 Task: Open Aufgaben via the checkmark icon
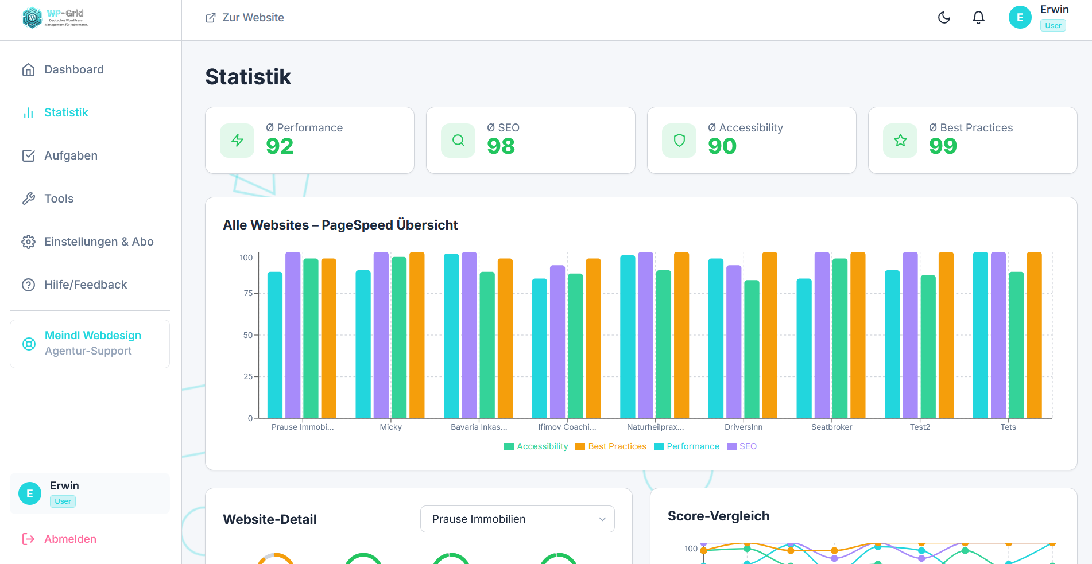tap(29, 155)
